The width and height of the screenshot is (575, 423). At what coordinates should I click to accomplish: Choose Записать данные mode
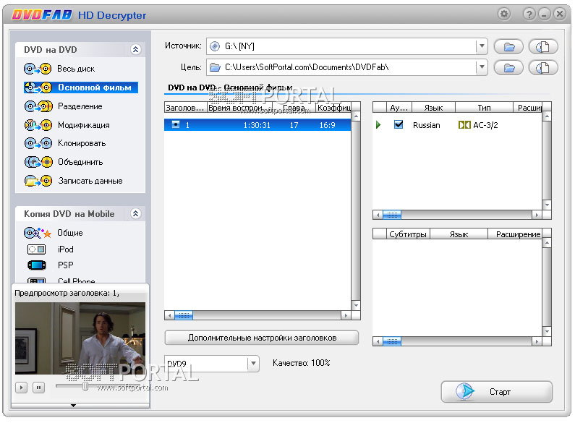pyautogui.click(x=90, y=181)
